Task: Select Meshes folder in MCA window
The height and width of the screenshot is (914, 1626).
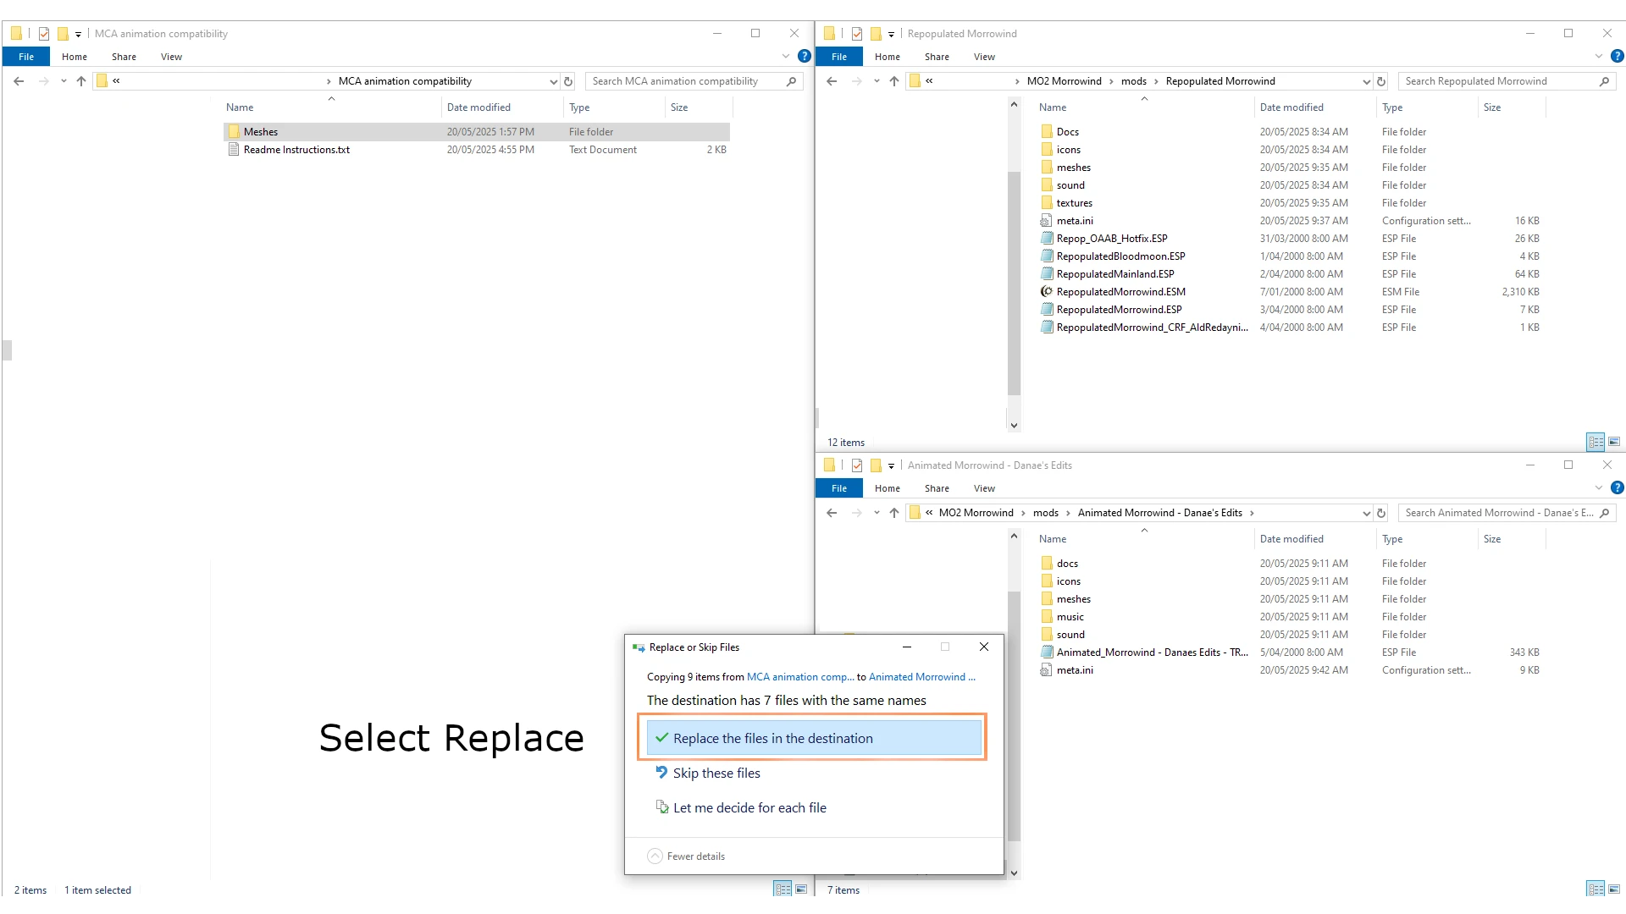Action: pos(476,132)
